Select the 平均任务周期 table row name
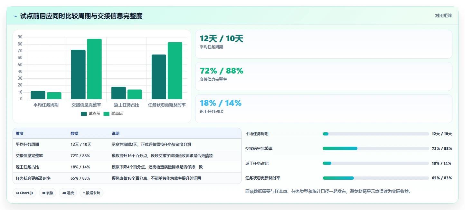Image resolution: width=465 pixels, height=210 pixels. [x=27, y=145]
